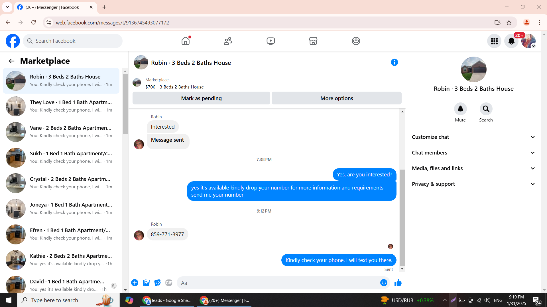The height and width of the screenshot is (307, 547).
Task: Open the Facebook logo home link
Action: tap(13, 41)
